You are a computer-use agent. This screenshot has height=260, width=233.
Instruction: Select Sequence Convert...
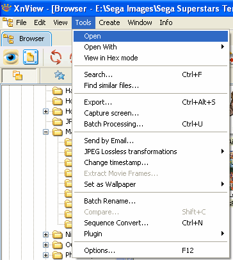click(x=150, y=223)
